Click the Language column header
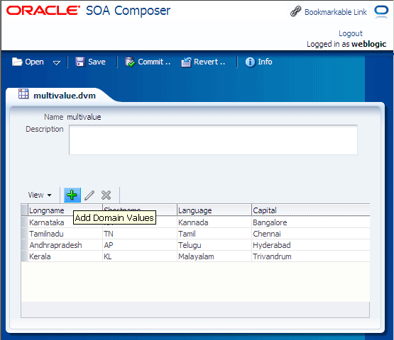The image size is (394, 340). coord(214,210)
